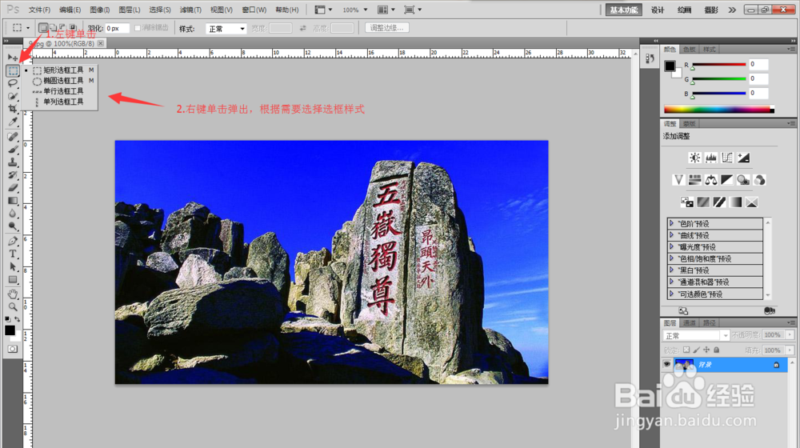Click the R channel slider
The height and width of the screenshot is (448, 800).
tap(719, 65)
